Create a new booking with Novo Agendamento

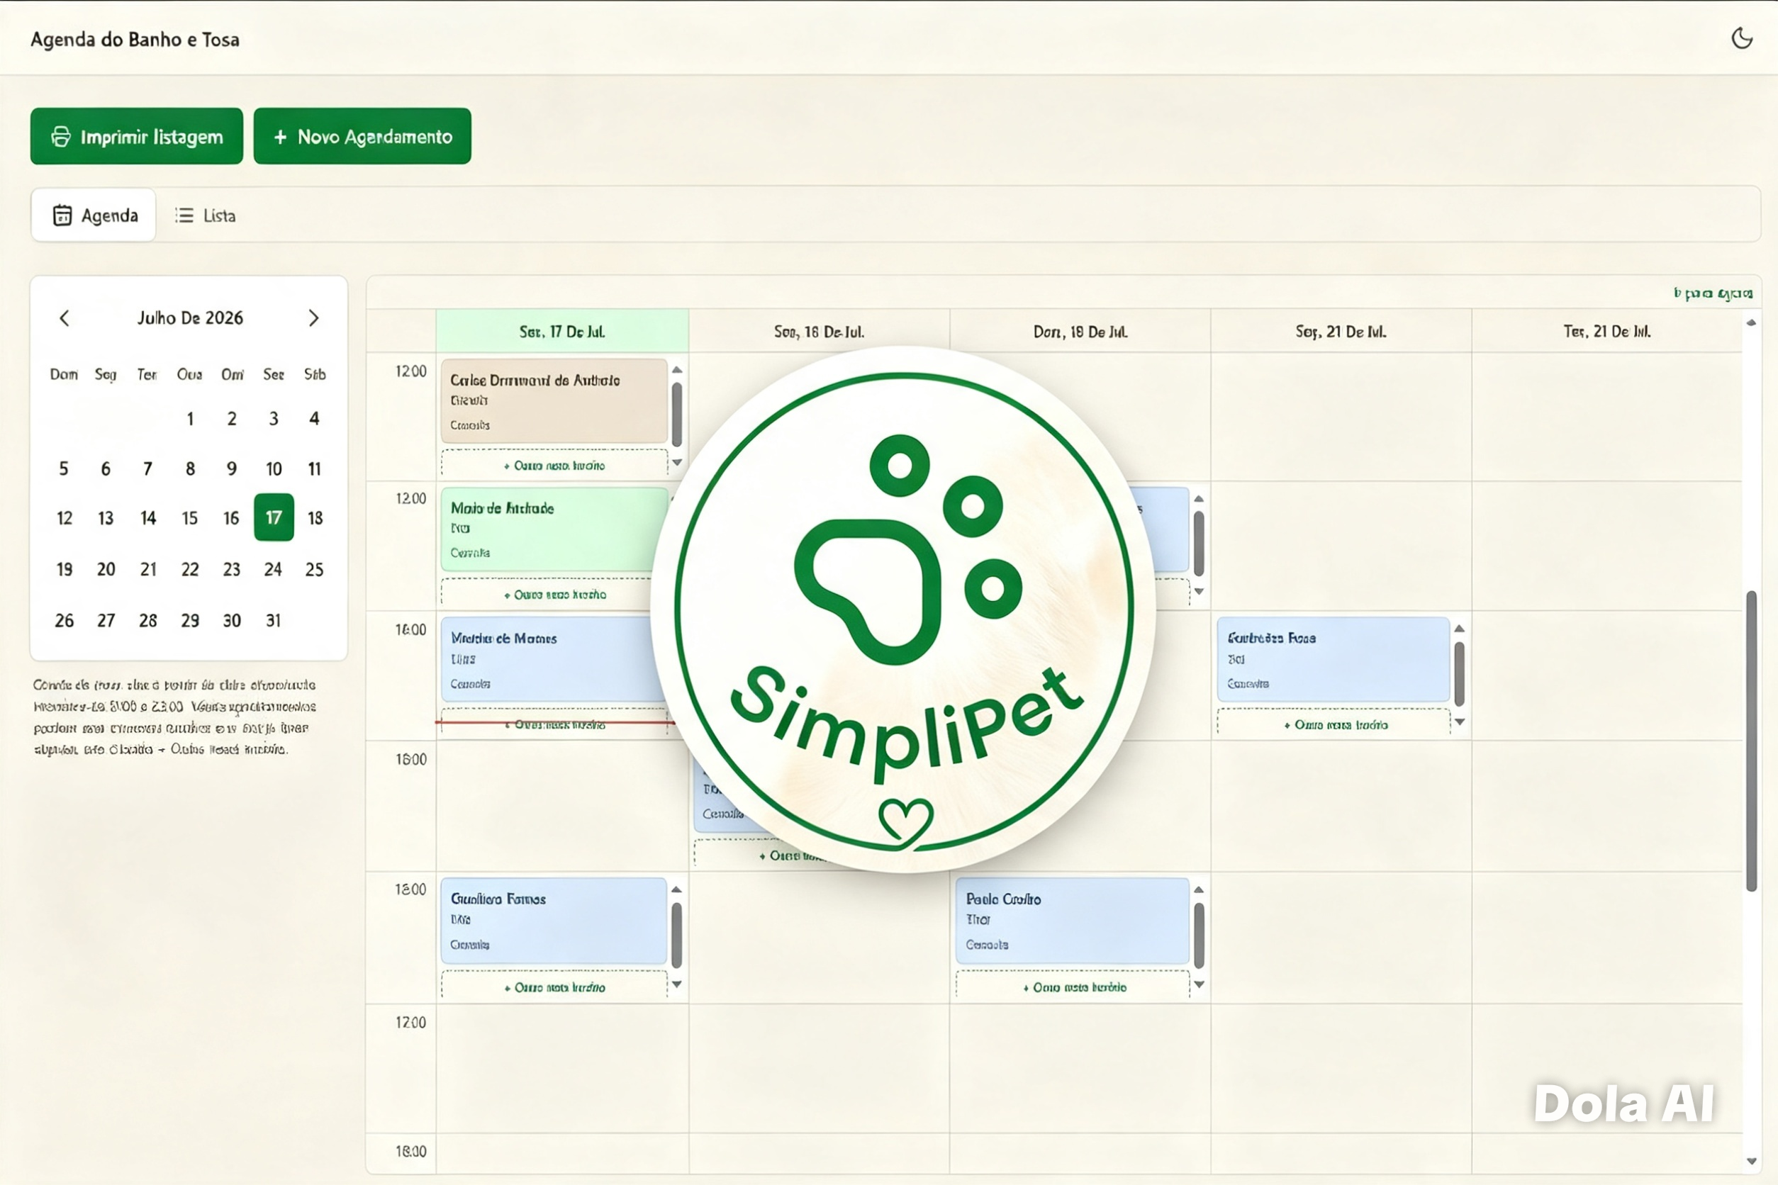pyautogui.click(x=362, y=136)
